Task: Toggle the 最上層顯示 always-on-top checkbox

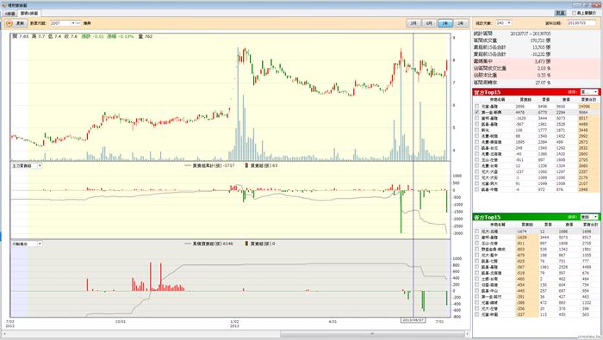Action: point(575,13)
